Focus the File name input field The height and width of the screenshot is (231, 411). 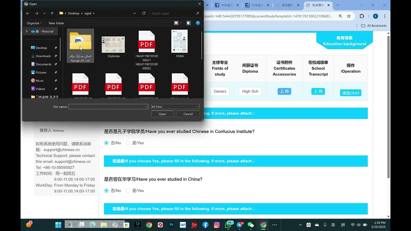click(108, 107)
